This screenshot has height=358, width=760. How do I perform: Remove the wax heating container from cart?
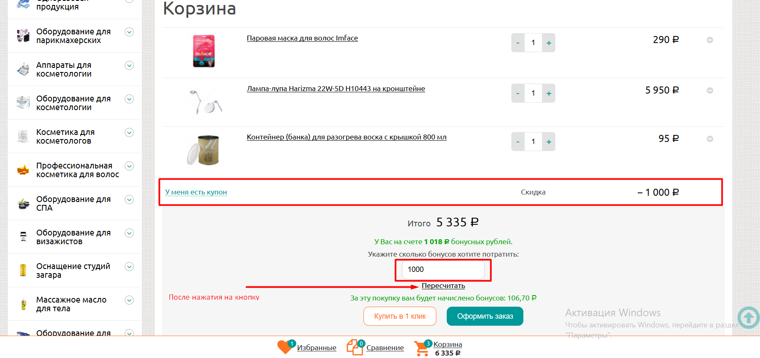[x=710, y=139]
